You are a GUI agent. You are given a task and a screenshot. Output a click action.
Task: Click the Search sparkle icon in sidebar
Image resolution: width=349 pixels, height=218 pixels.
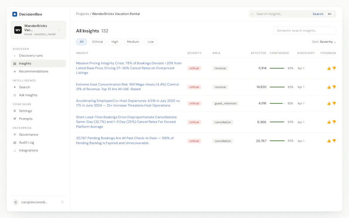15,87
